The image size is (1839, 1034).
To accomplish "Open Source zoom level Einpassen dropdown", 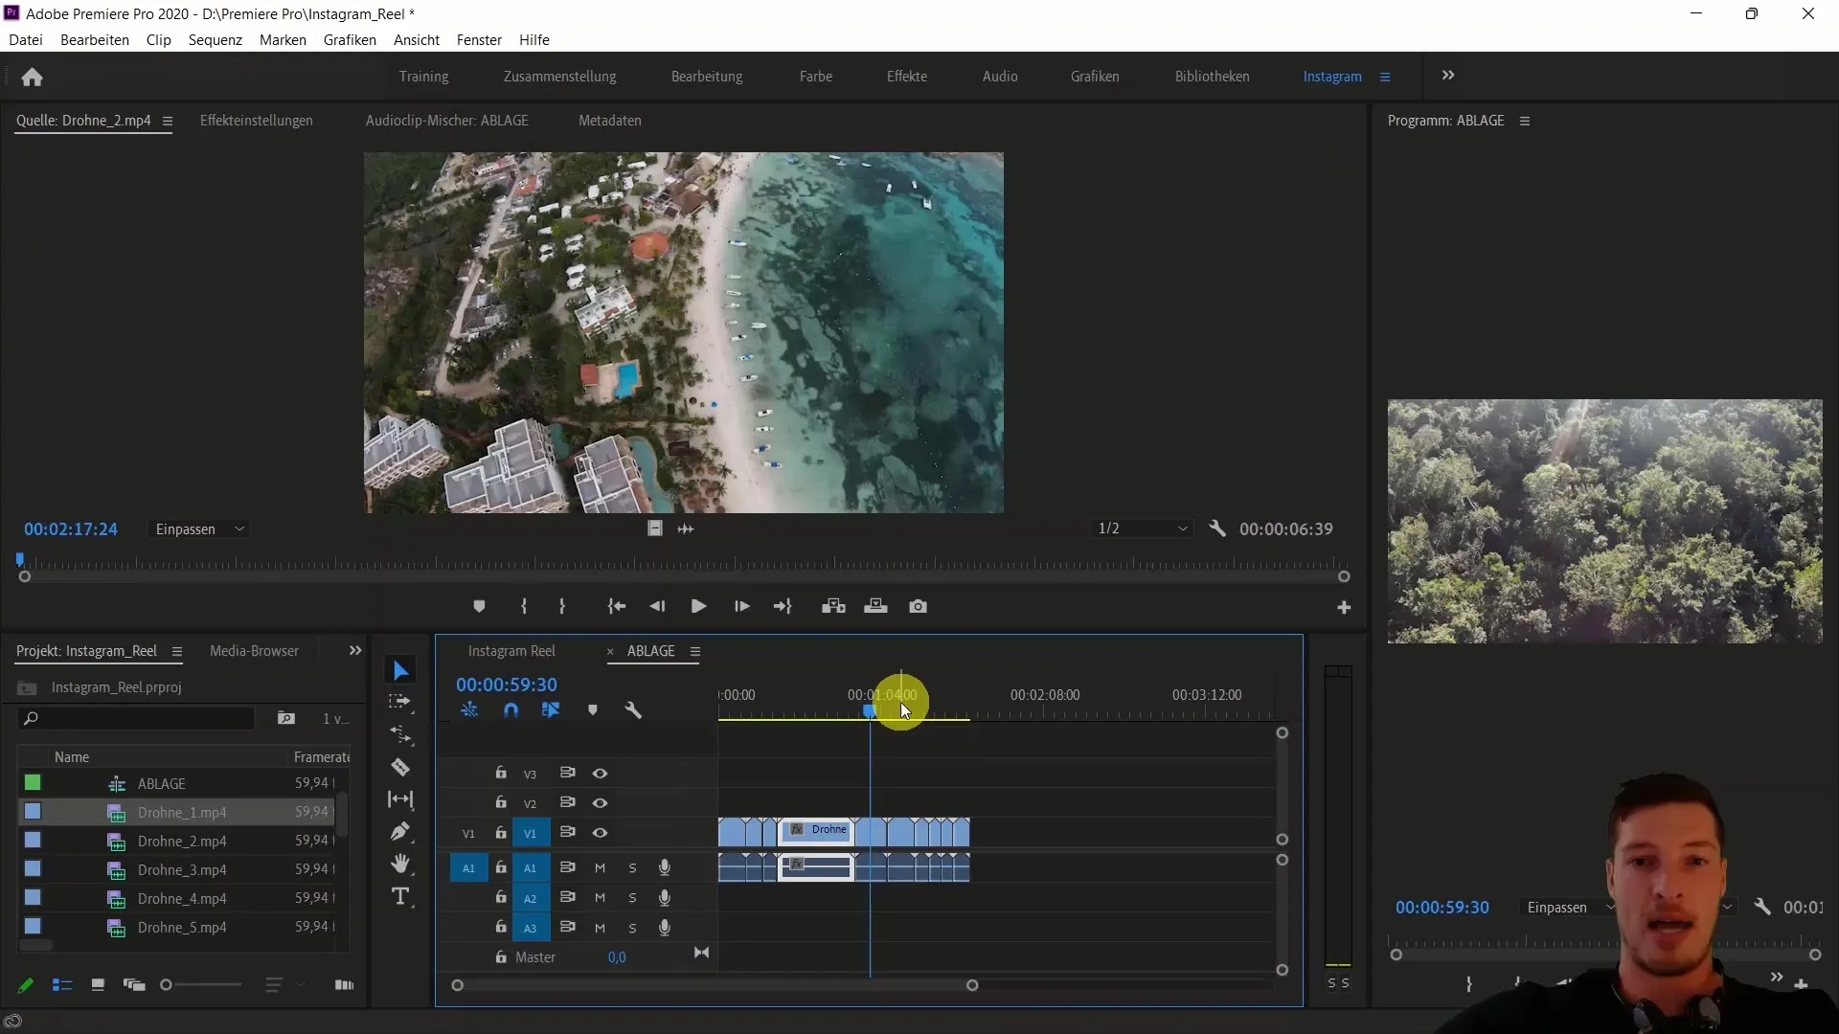I will [x=199, y=529].
